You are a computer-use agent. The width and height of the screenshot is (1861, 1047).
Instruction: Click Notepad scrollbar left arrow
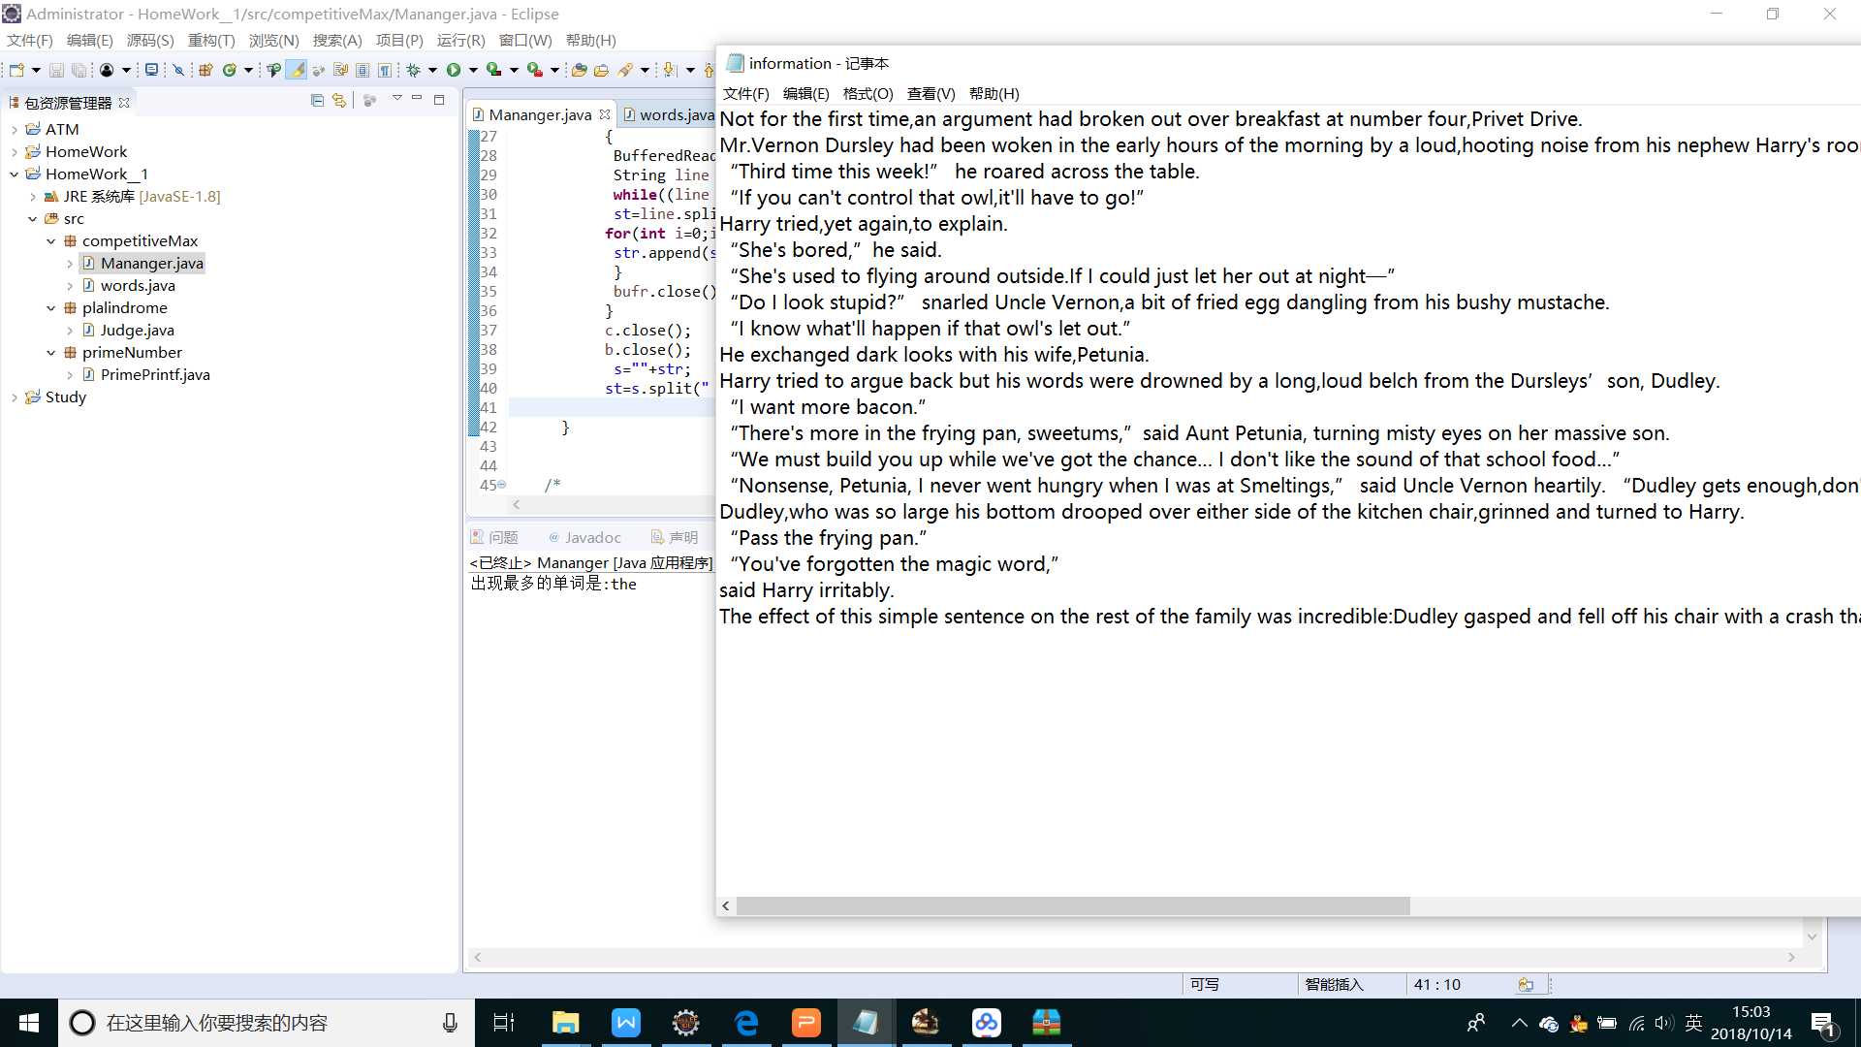coord(726,905)
